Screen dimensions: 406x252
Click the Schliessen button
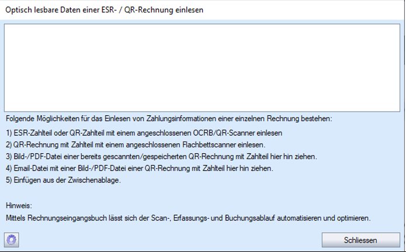[360, 240]
